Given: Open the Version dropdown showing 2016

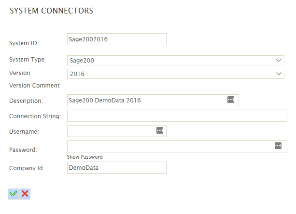Looking at the screenshot, I should click(x=175, y=74).
